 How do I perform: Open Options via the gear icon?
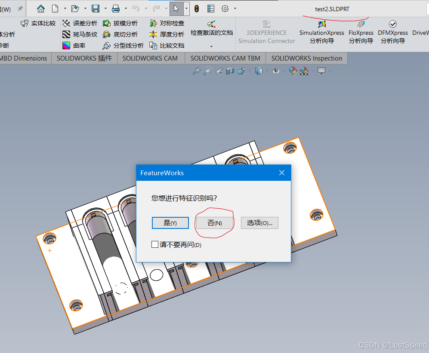(x=225, y=9)
